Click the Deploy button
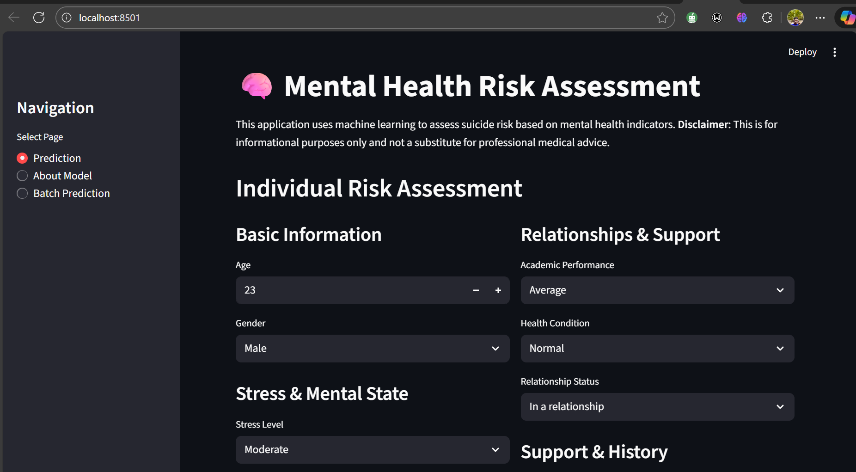Screen dimensions: 856x472 802,52
